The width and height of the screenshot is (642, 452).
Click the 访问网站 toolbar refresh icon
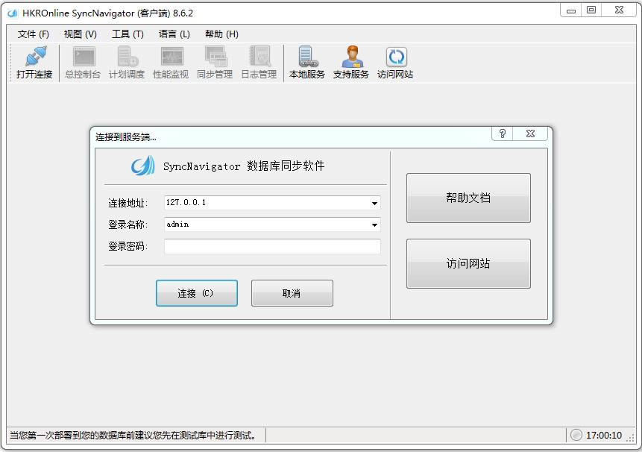click(395, 63)
